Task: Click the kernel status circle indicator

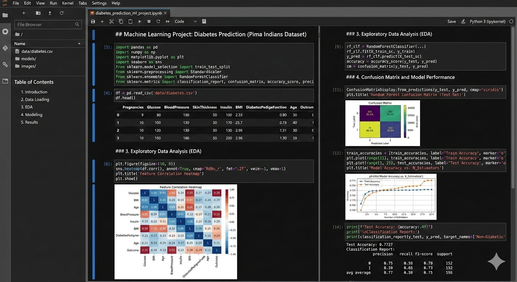Action: click(511, 22)
